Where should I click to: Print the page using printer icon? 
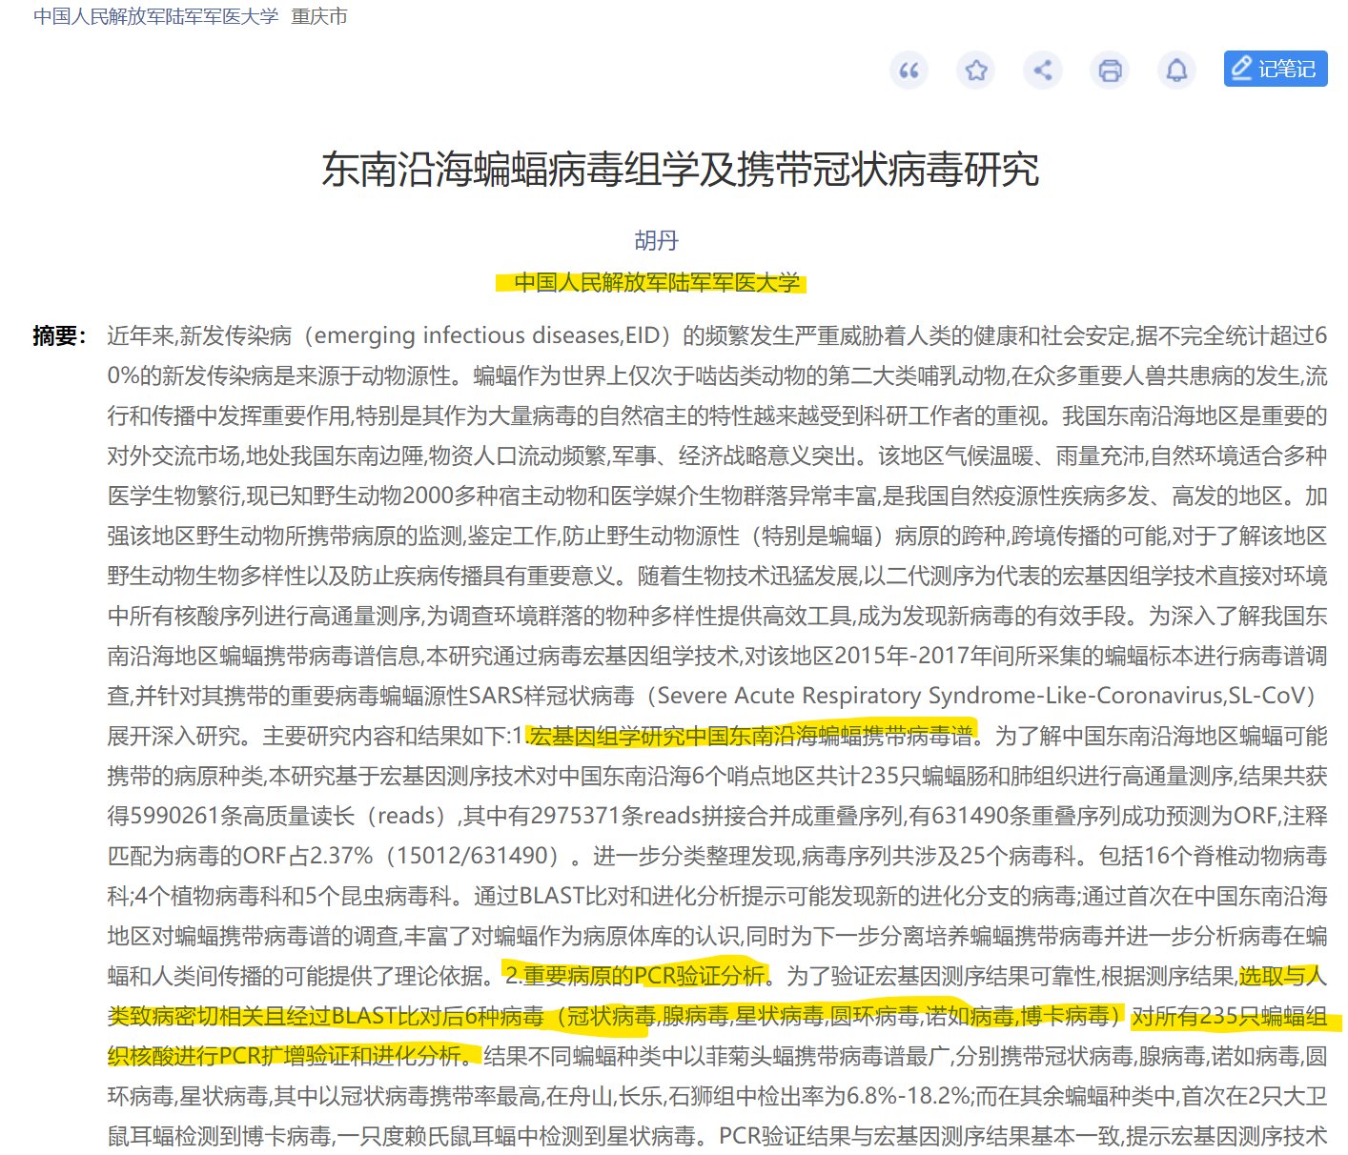click(1110, 70)
